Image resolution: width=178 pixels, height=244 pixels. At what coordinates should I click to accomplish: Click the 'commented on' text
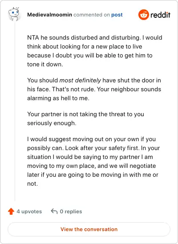[92, 15]
